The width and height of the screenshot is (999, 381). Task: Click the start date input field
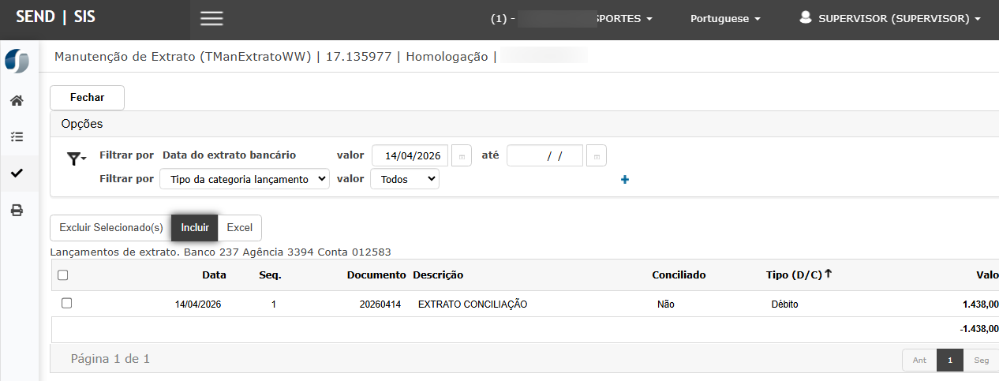click(410, 156)
